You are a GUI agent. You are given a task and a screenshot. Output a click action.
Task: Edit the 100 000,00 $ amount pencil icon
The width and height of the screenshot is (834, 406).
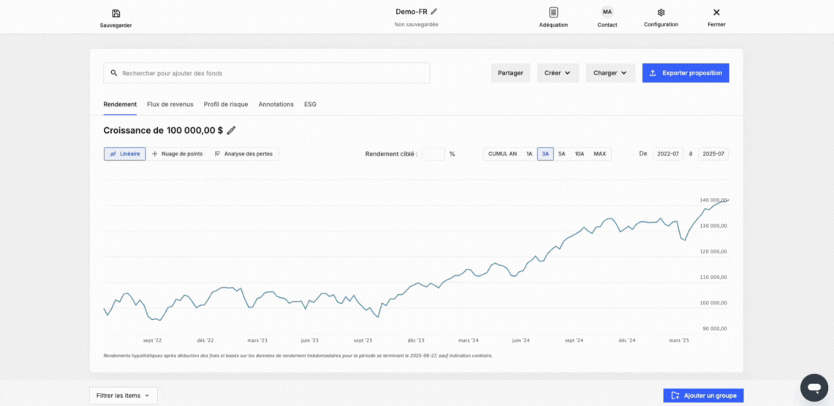[x=231, y=130]
